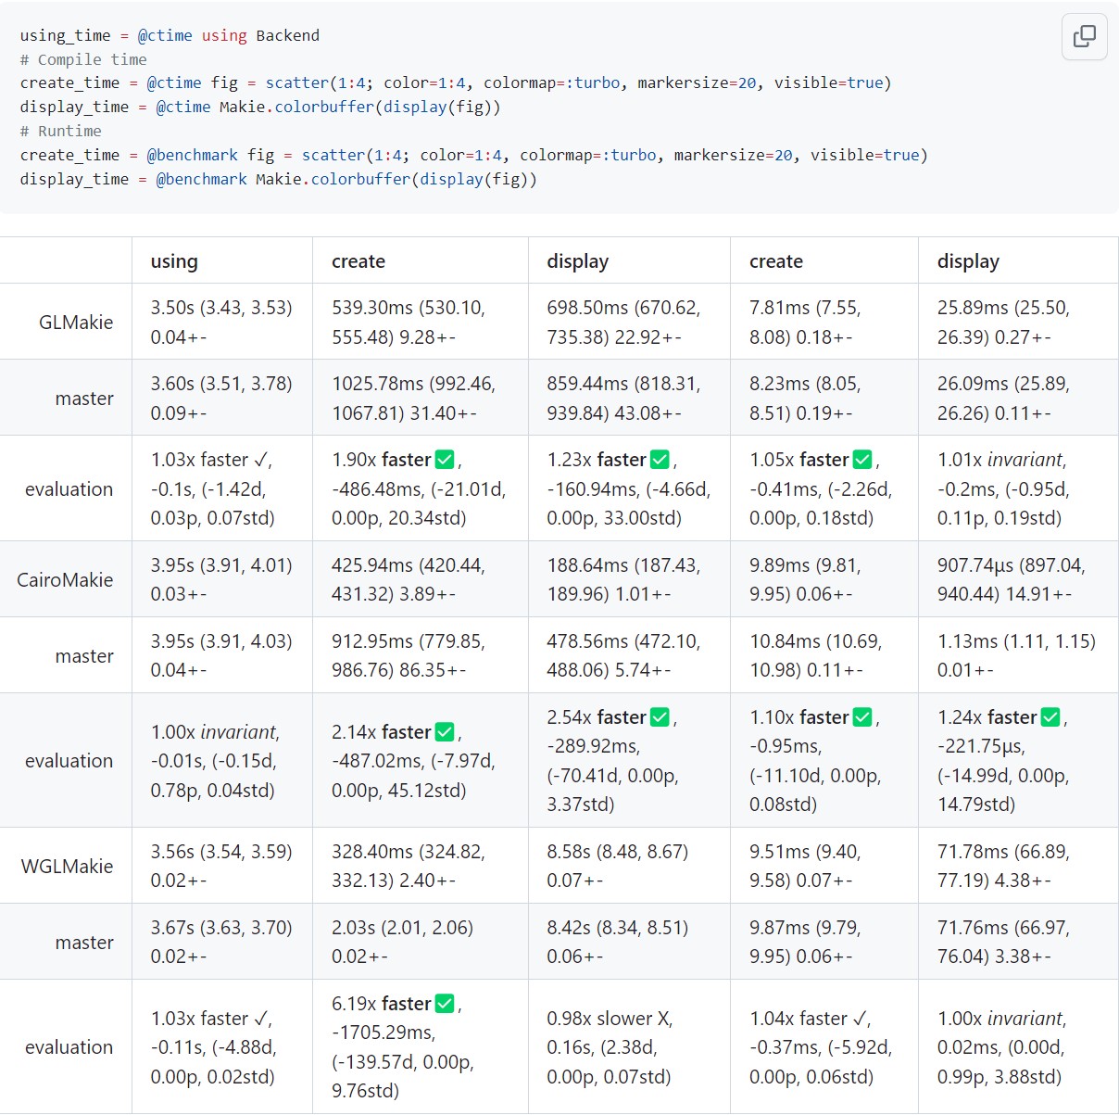Click the copy code button

click(1084, 36)
